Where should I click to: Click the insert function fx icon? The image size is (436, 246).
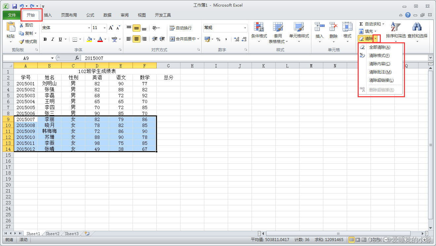point(77,58)
